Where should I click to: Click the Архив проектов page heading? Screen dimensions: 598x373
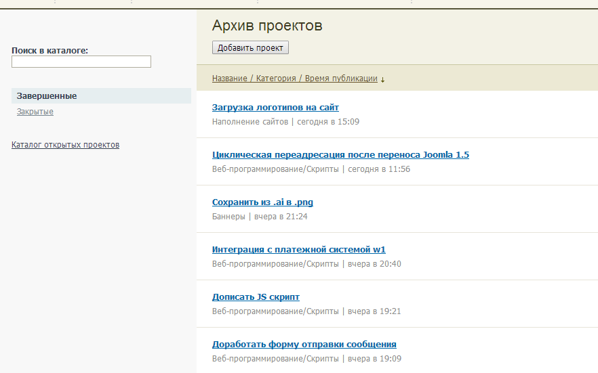pos(267,26)
